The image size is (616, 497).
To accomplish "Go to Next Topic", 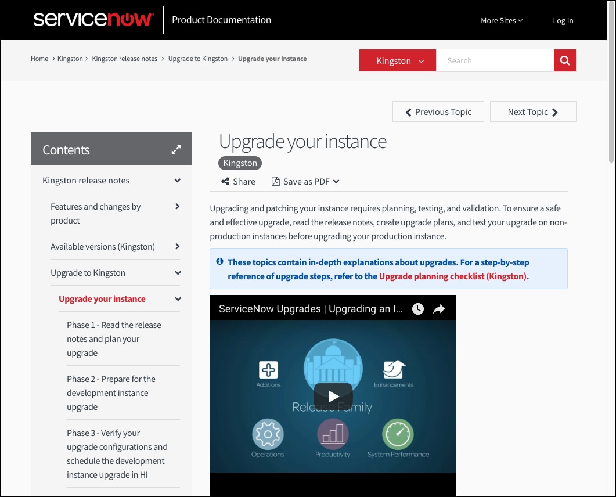I will click(x=533, y=111).
